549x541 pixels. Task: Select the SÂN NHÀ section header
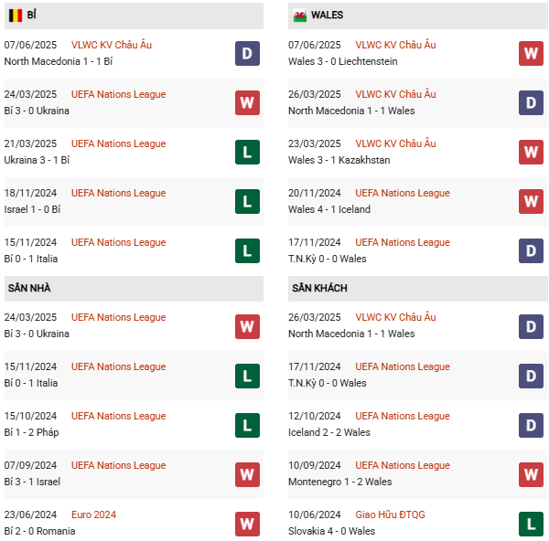coord(29,288)
